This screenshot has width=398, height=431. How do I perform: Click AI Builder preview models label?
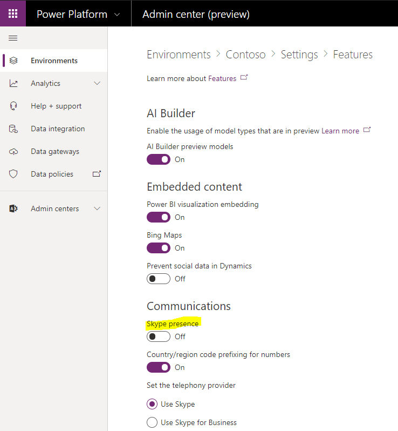pyautogui.click(x=190, y=146)
